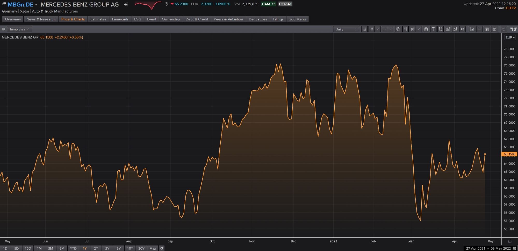
Task: Activate the crosshair cursor tool
Action: [406, 29]
